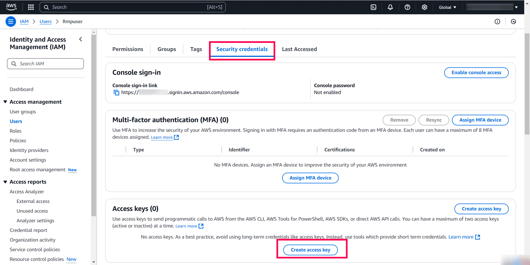Collapse the Access reports section
Image resolution: width=530 pixels, height=265 pixels.
(5, 182)
